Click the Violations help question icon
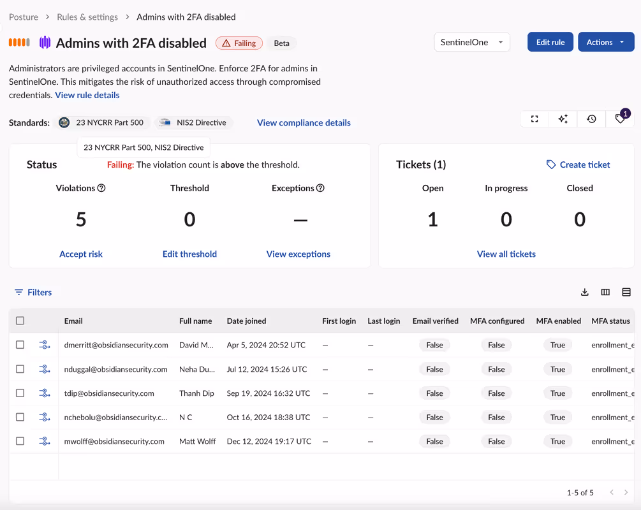 (101, 188)
